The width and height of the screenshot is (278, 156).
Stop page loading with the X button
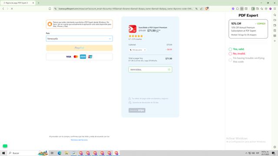click(12, 9)
